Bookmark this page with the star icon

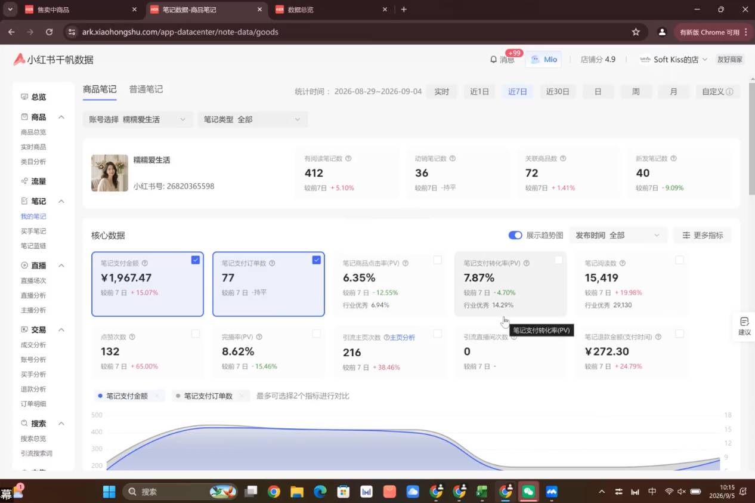[x=636, y=32]
